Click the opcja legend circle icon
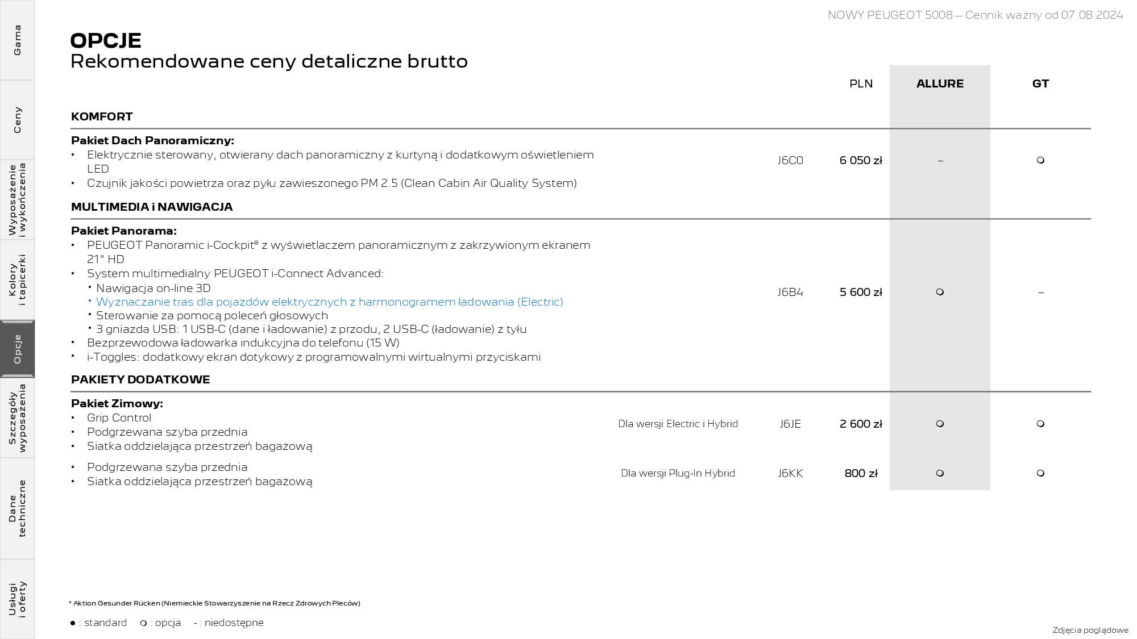Viewport: 1137px width, 639px height. coord(143,623)
